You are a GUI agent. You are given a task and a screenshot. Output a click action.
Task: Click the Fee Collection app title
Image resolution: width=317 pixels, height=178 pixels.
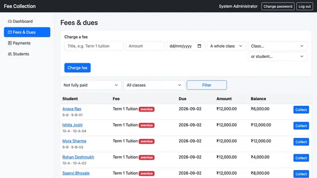pos(20,6)
